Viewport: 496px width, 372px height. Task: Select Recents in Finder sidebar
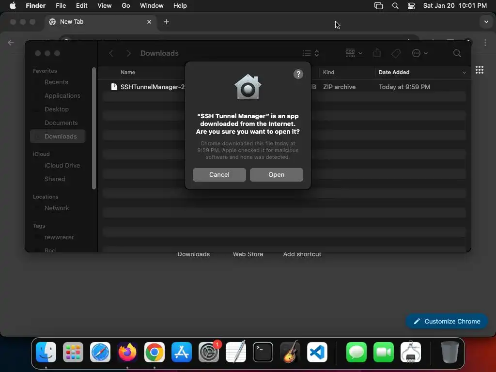pos(56,82)
